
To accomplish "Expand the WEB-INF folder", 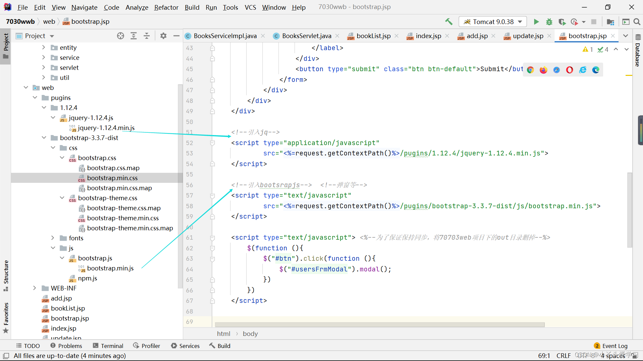I will click(x=34, y=288).
